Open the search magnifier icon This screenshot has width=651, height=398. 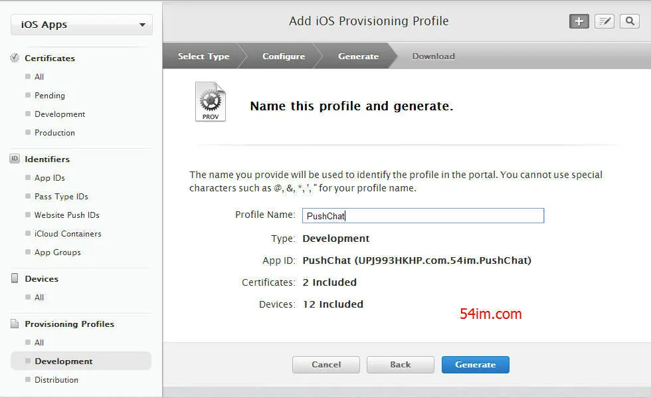630,21
